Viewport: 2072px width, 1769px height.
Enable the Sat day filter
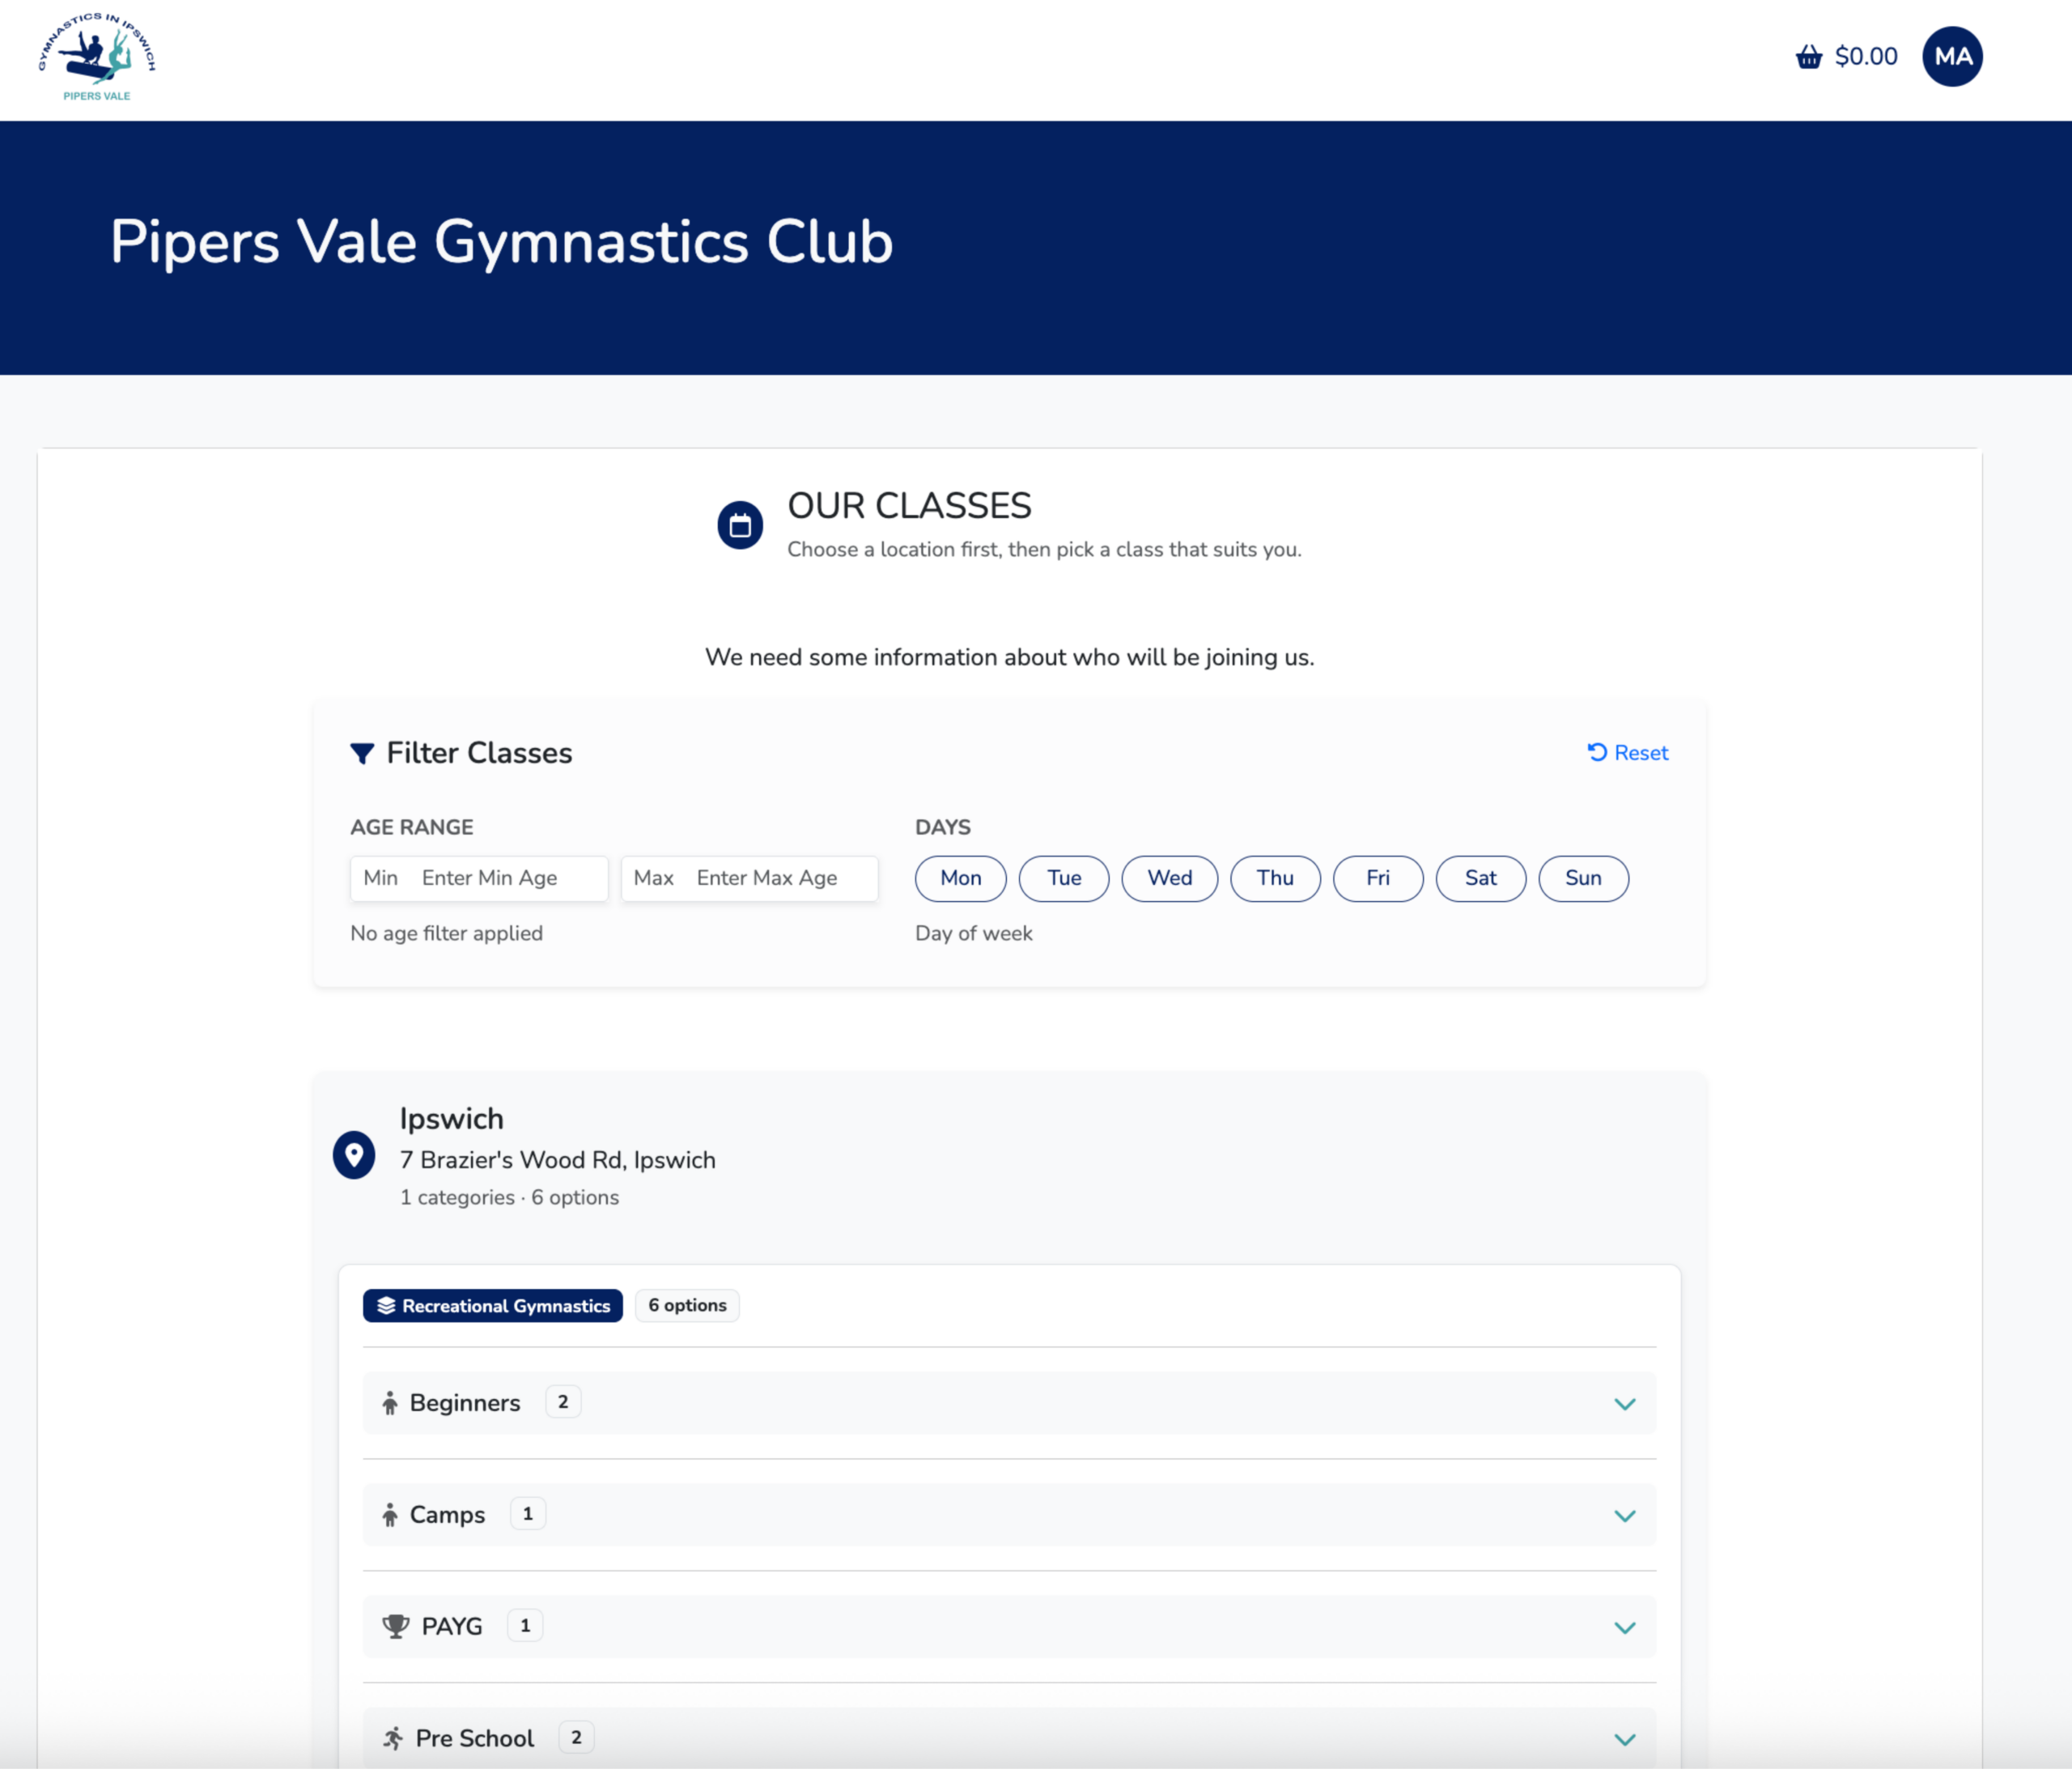[1480, 878]
